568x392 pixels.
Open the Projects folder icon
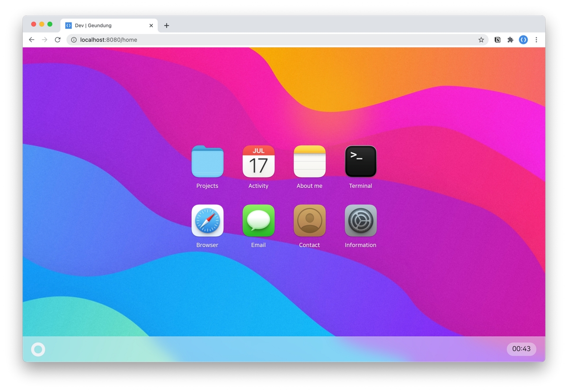pyautogui.click(x=207, y=161)
